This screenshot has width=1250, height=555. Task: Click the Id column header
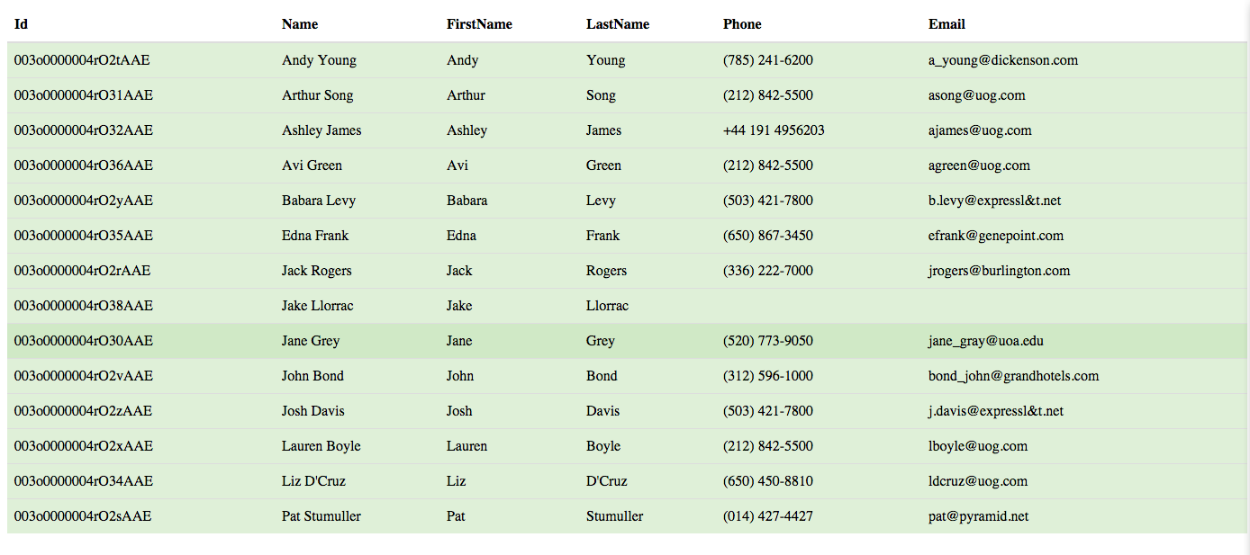[x=21, y=24]
